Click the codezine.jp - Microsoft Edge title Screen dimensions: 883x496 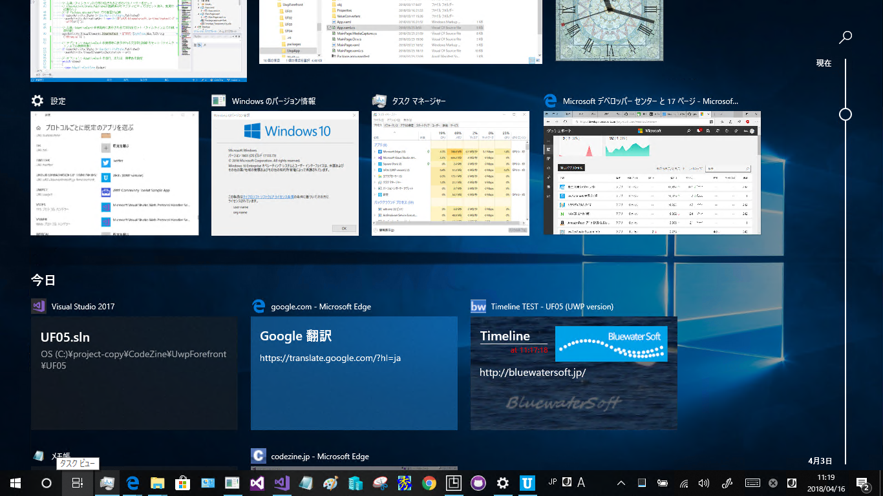tap(320, 457)
